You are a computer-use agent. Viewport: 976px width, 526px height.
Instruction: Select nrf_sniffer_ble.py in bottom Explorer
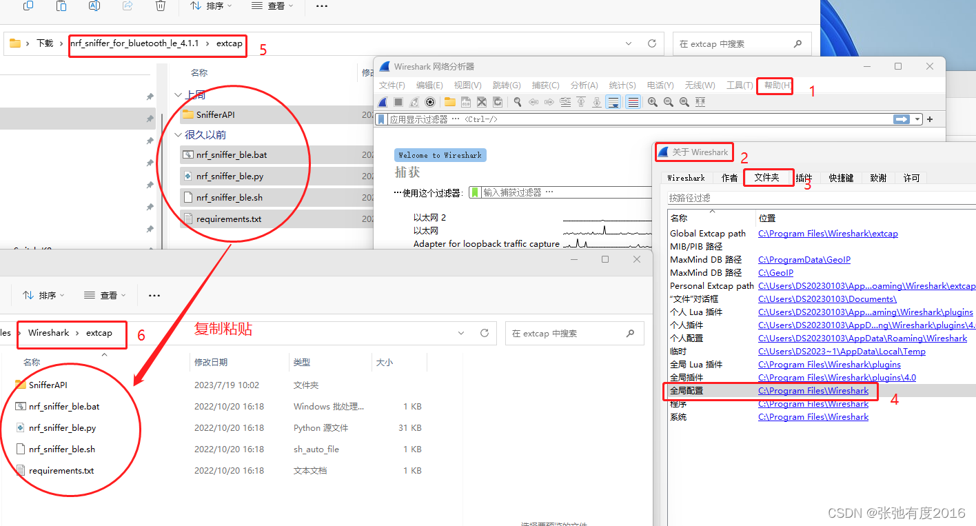pyautogui.click(x=62, y=428)
